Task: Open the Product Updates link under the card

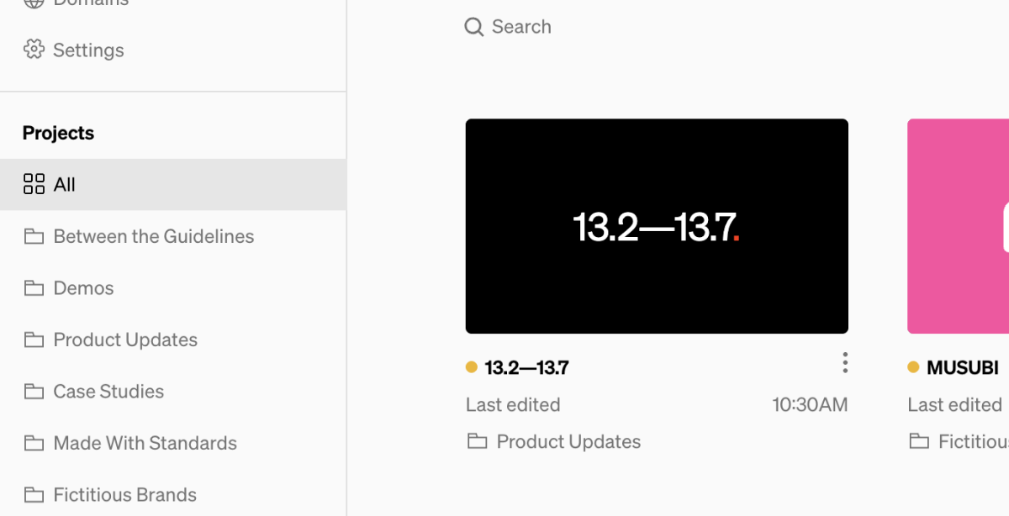Action: pyautogui.click(x=568, y=440)
